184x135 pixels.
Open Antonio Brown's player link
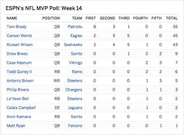pyautogui.click(x=20, y=81)
